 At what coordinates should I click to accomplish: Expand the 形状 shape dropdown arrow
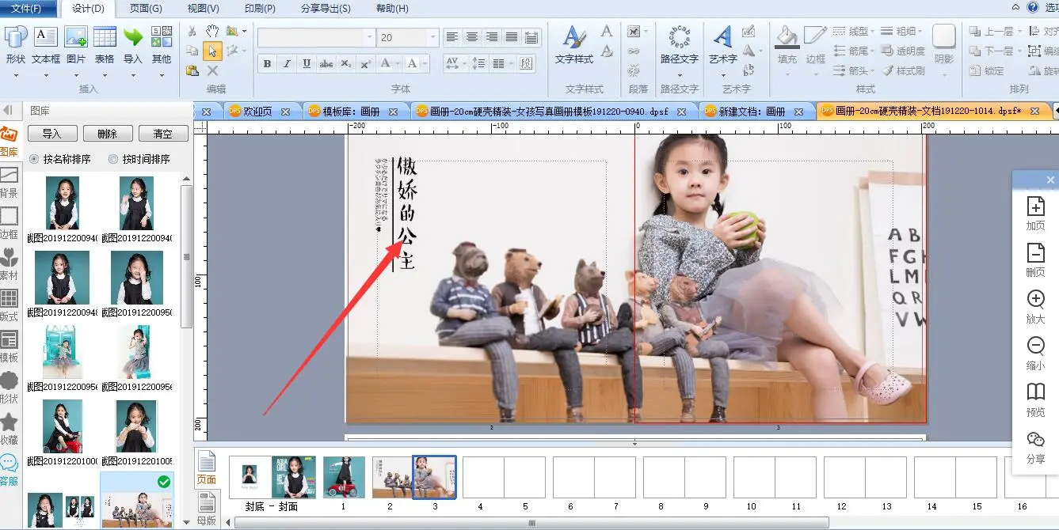(16, 75)
